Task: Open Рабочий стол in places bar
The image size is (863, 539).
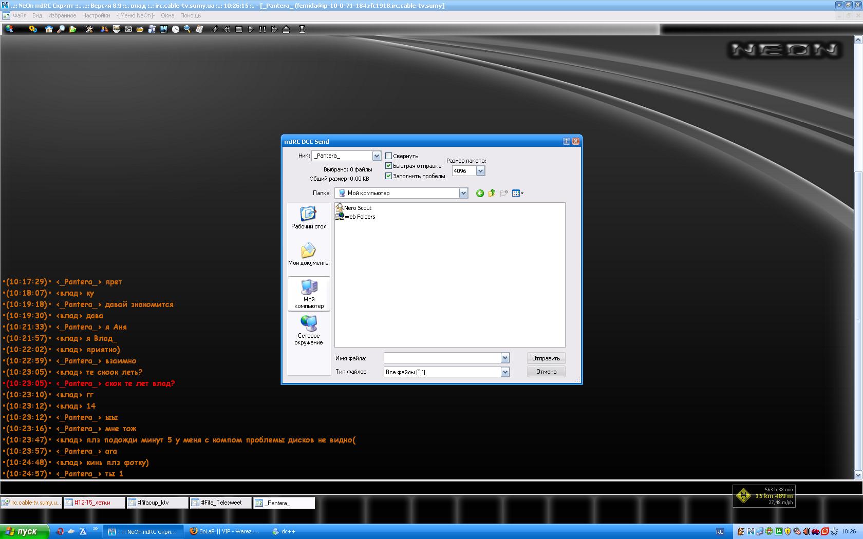Action: tap(309, 218)
